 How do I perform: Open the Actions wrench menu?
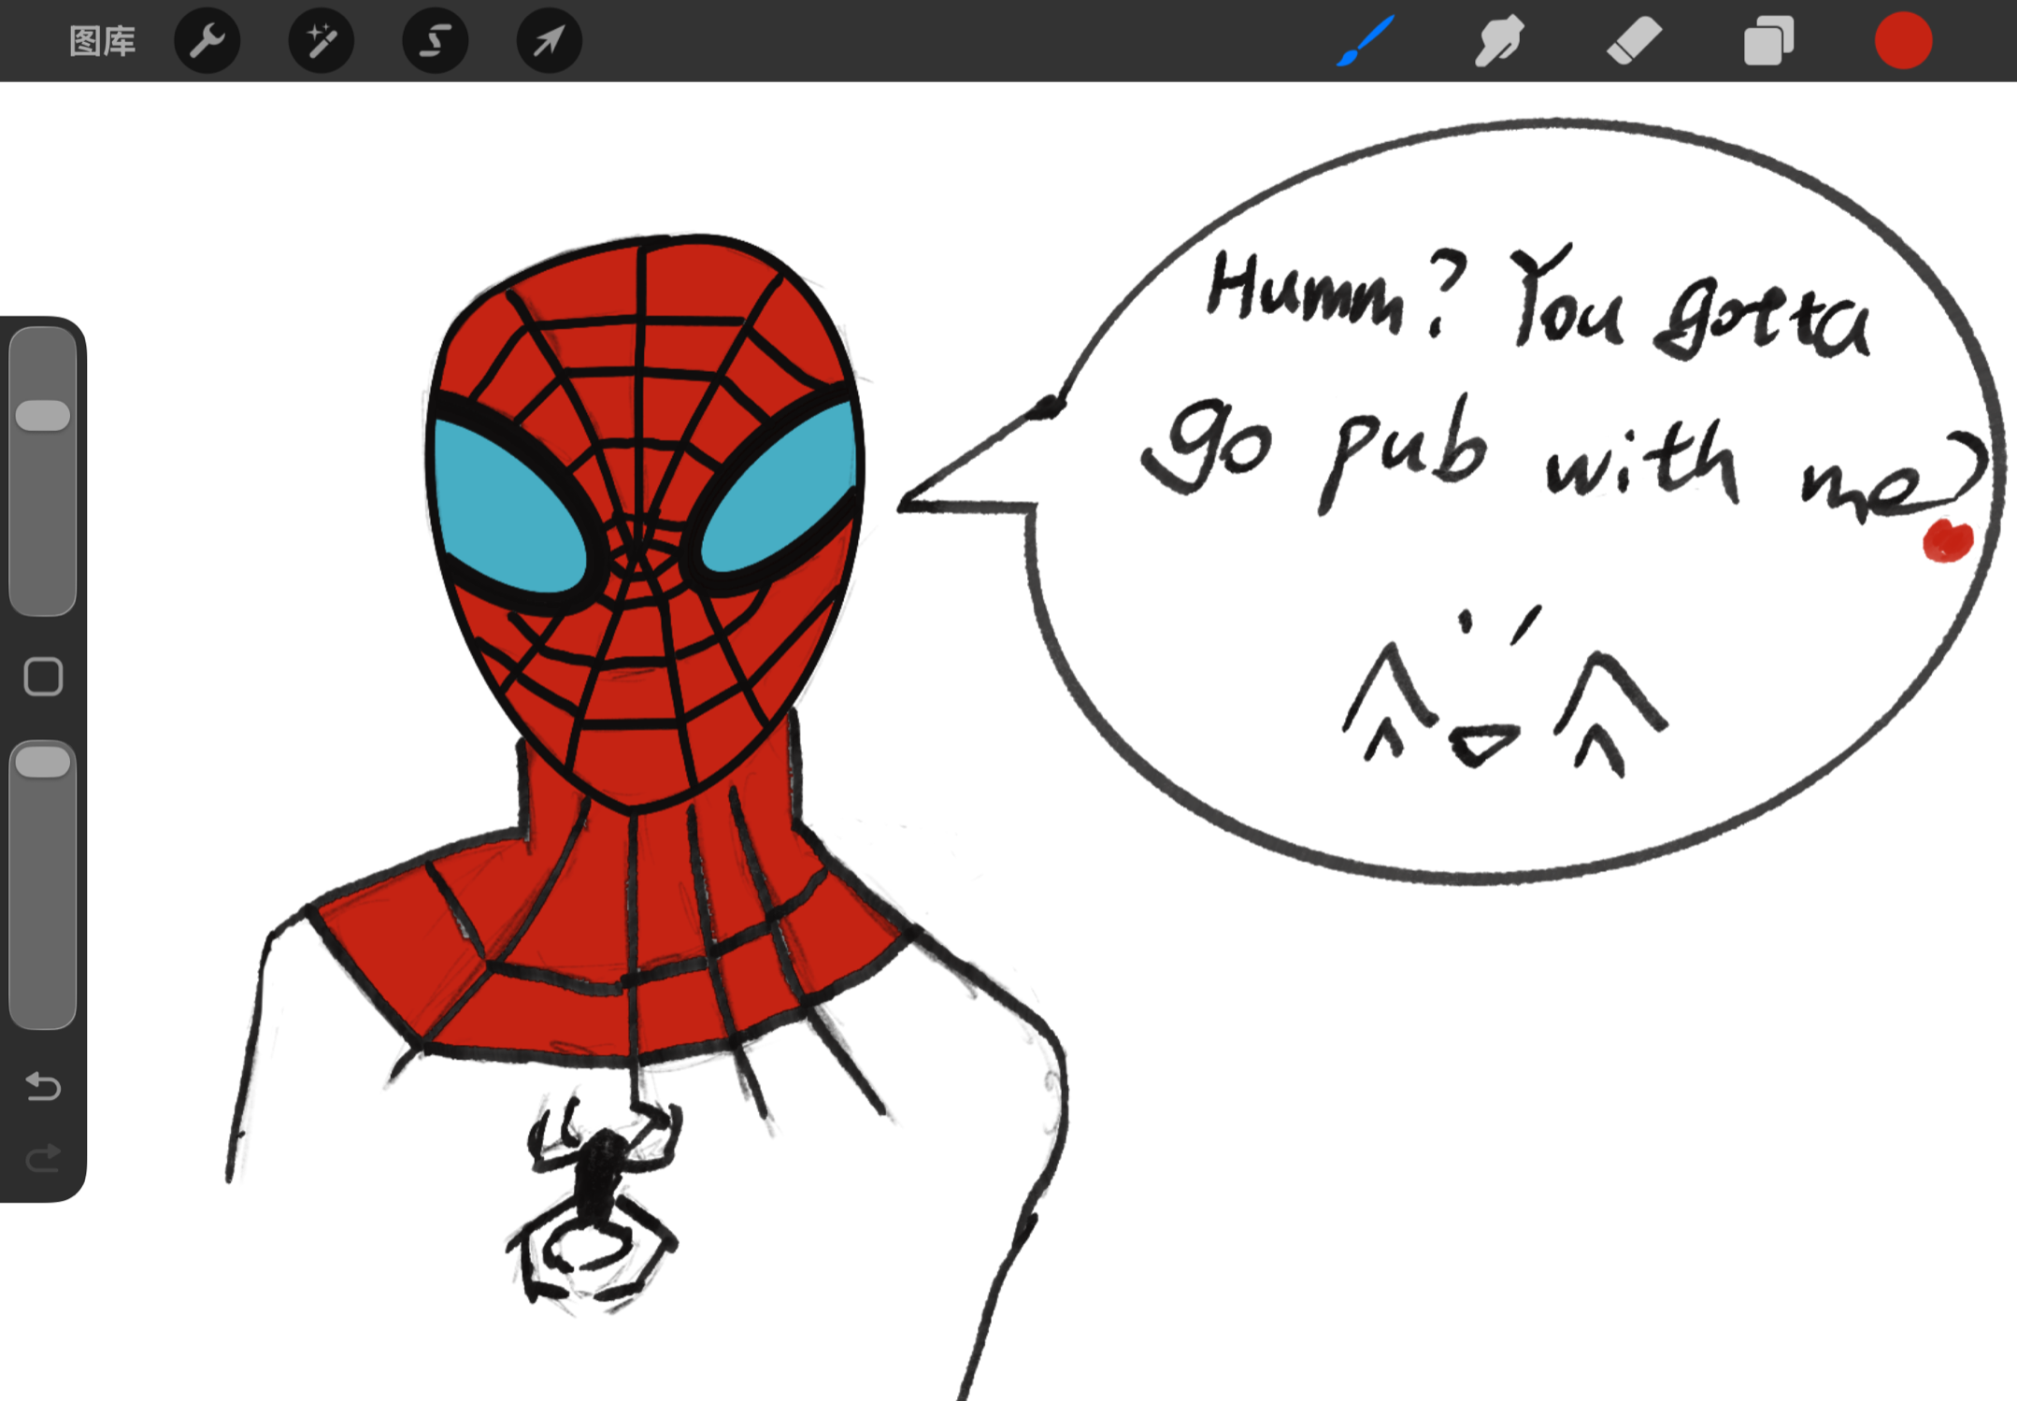207,41
